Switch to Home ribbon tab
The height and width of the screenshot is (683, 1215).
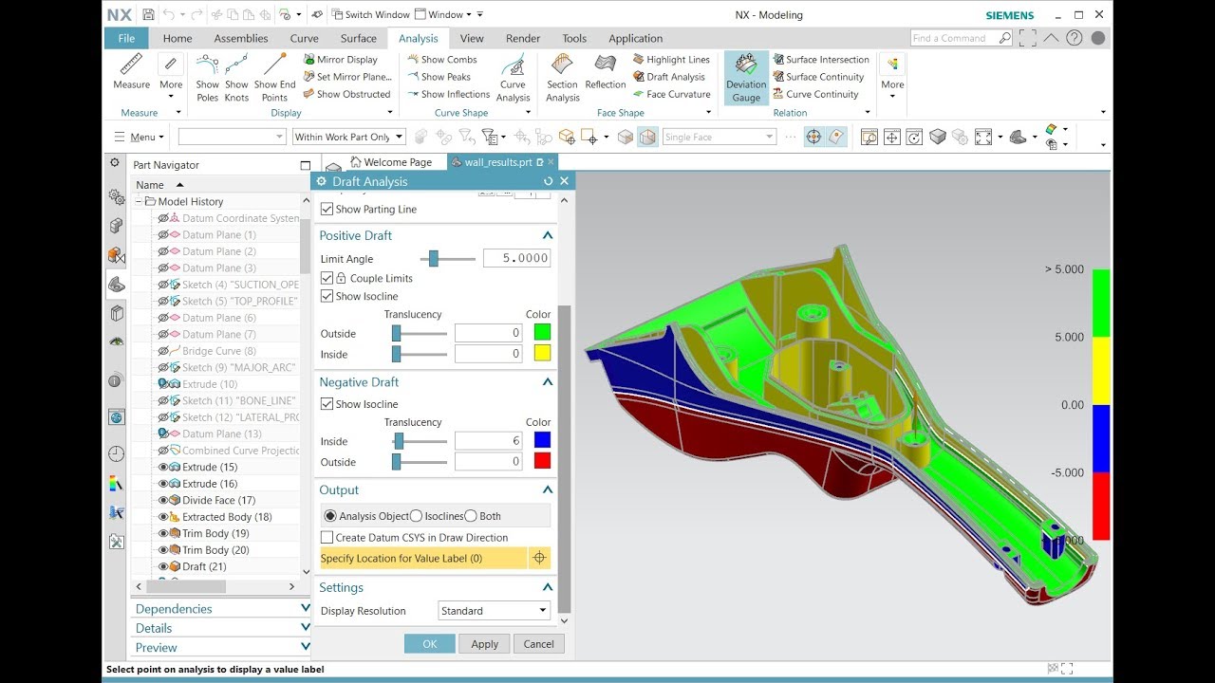point(178,38)
